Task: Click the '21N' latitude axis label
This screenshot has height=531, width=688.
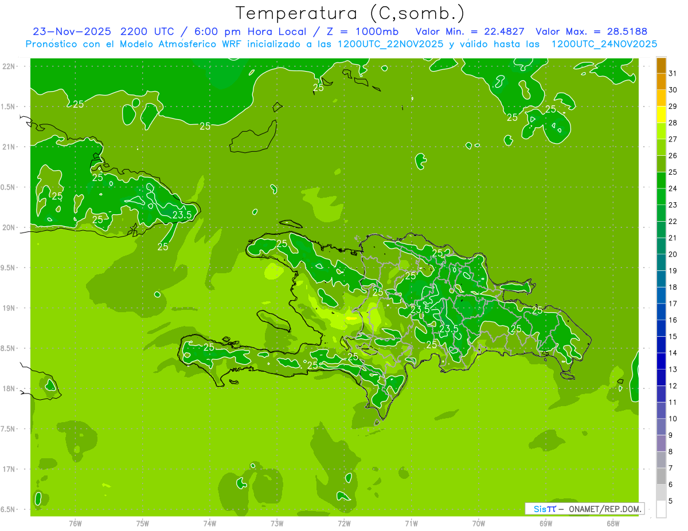Action: click(x=9, y=147)
